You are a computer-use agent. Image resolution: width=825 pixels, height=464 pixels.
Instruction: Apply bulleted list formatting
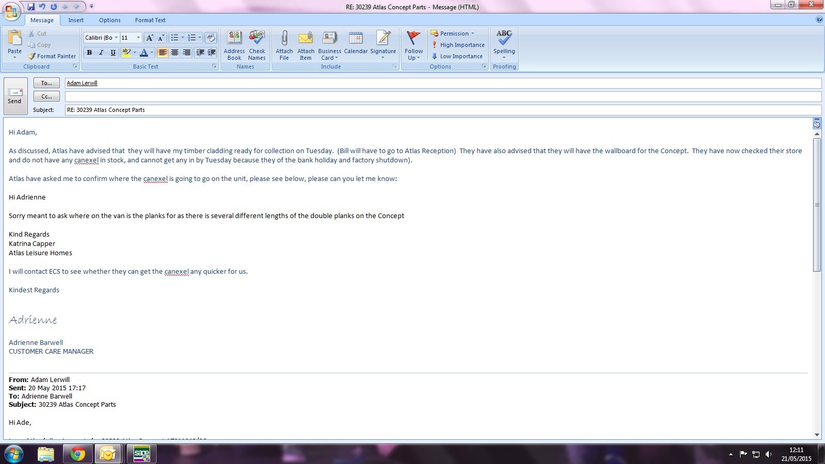point(175,38)
